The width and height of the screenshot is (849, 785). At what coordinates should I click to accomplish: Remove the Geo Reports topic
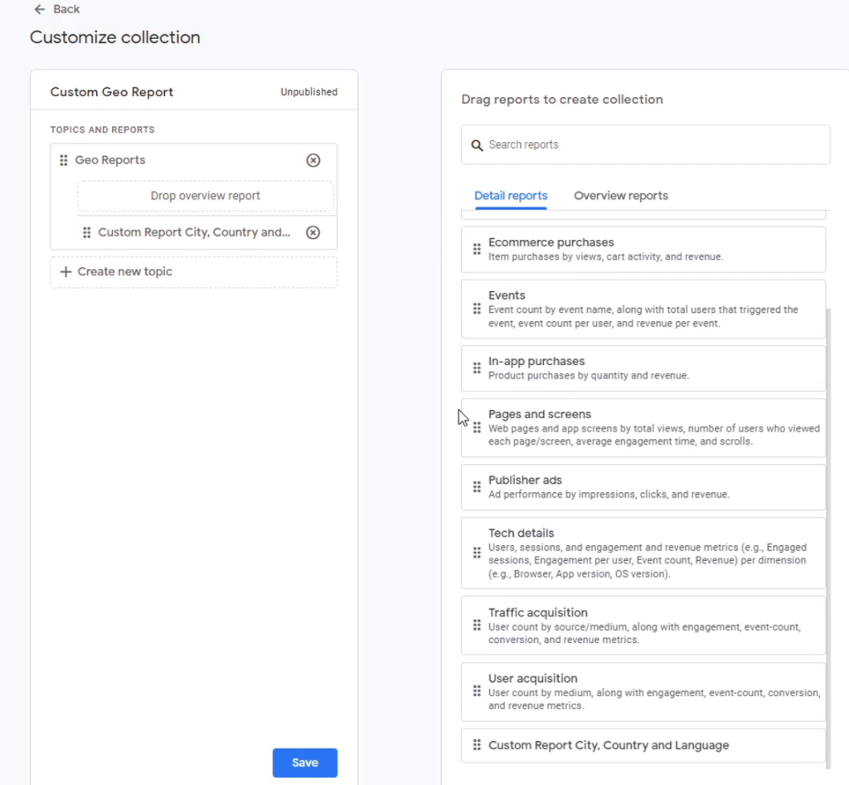point(313,160)
